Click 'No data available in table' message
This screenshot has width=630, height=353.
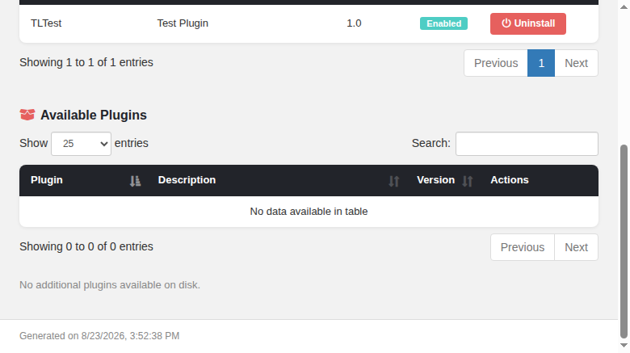309,212
